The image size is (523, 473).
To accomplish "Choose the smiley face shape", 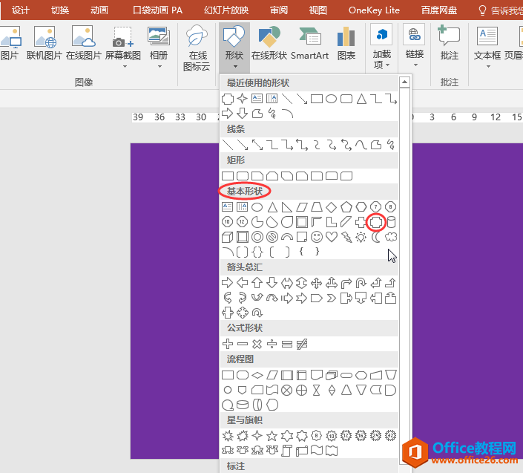I will click(317, 237).
